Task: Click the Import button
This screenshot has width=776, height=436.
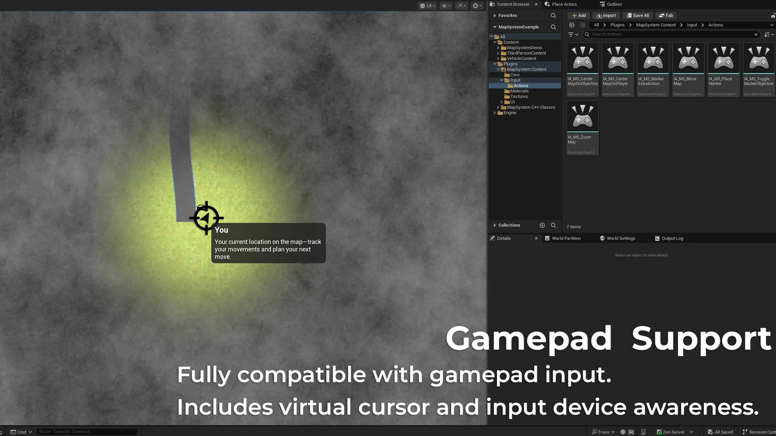Action: 606,15
